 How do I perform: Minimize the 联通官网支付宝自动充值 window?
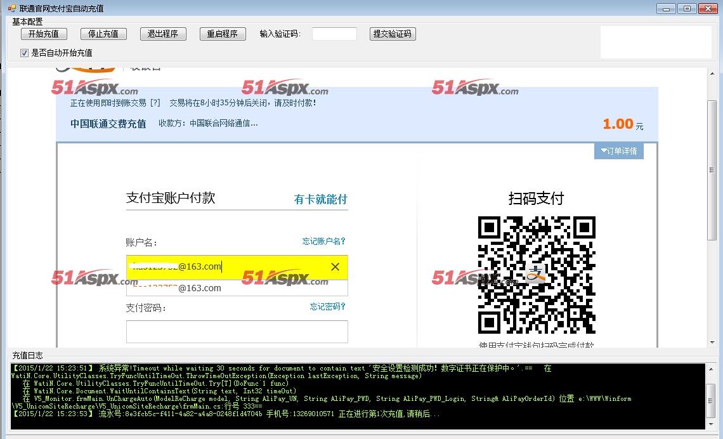click(x=667, y=8)
